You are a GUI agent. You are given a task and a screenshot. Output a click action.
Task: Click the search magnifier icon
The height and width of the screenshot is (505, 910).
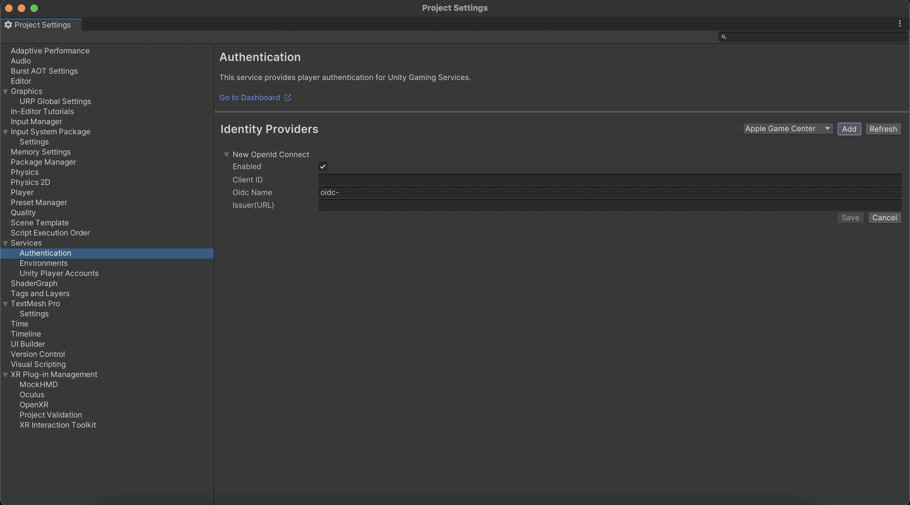[724, 37]
